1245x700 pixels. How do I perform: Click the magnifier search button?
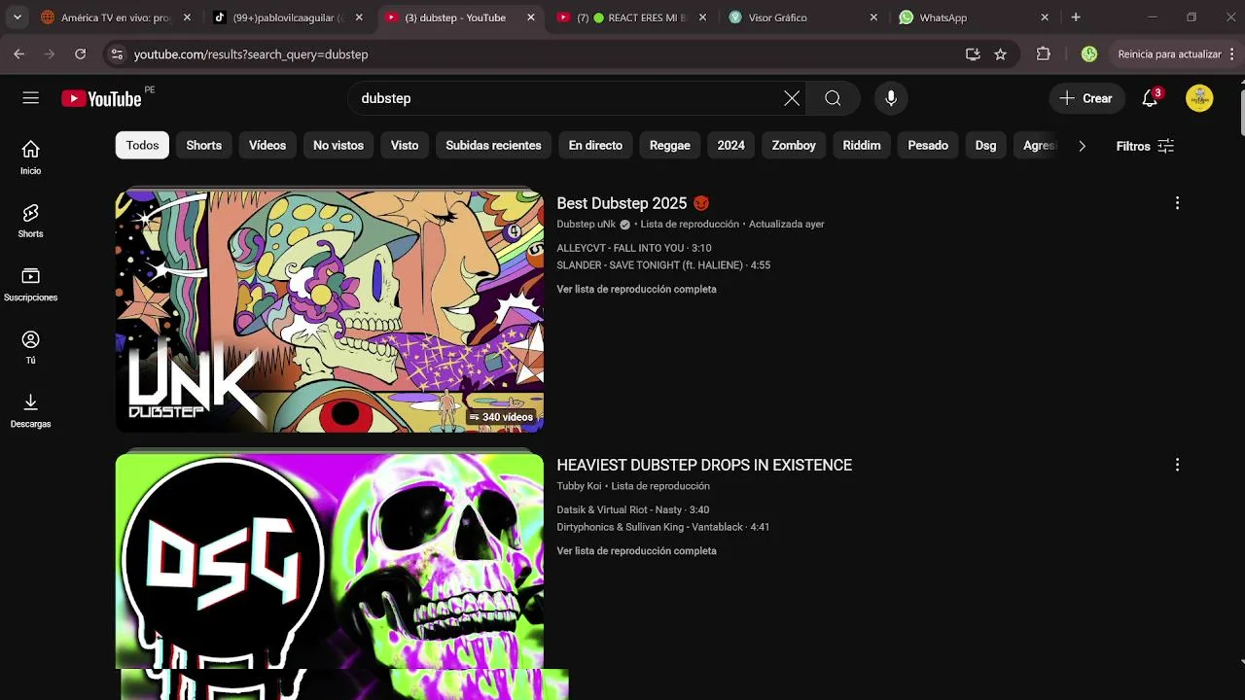pos(833,98)
